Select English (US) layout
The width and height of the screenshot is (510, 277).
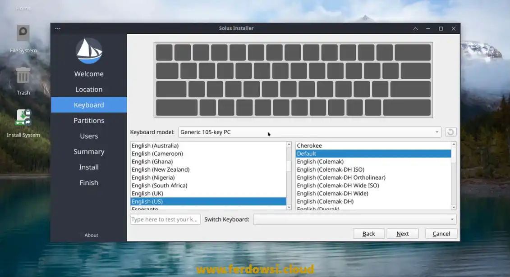tap(208, 201)
